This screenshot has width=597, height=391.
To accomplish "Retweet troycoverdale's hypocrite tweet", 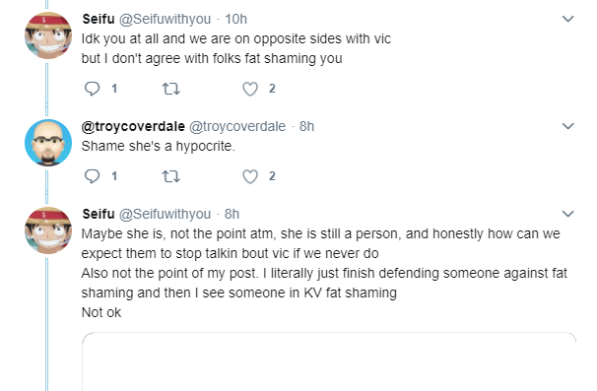I will tap(171, 176).
